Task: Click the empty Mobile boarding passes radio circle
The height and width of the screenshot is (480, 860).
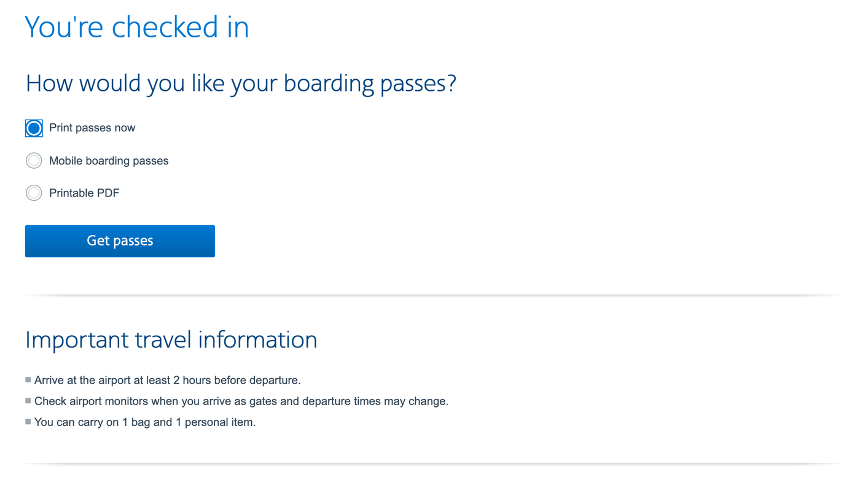Action: (34, 161)
